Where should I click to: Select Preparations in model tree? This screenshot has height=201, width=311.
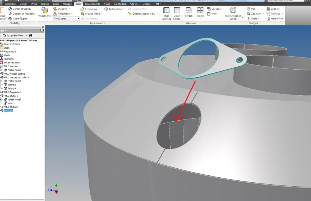click(10, 52)
